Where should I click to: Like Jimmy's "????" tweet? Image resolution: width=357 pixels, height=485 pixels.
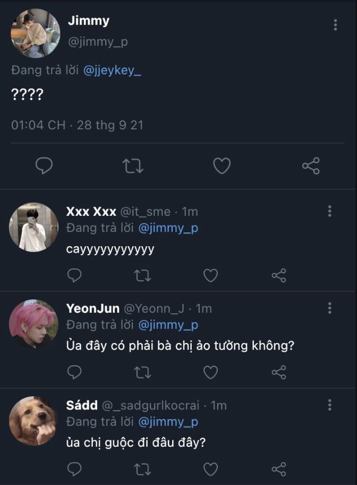(x=222, y=166)
